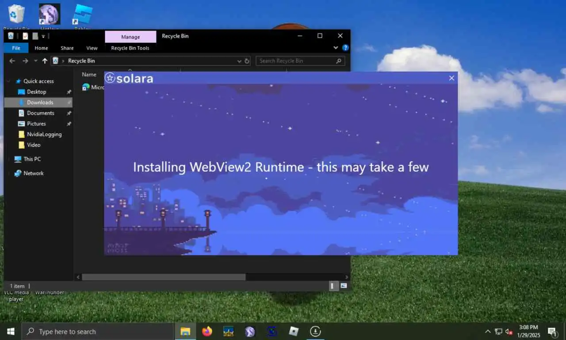The height and width of the screenshot is (340, 566).
Task: Open Desktop in the navigation pane
Action: [36, 92]
